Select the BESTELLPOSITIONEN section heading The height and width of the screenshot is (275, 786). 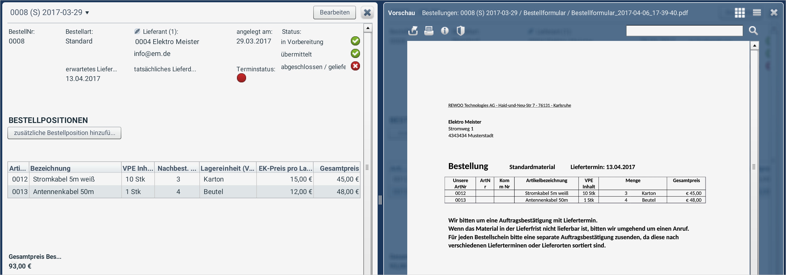(48, 120)
